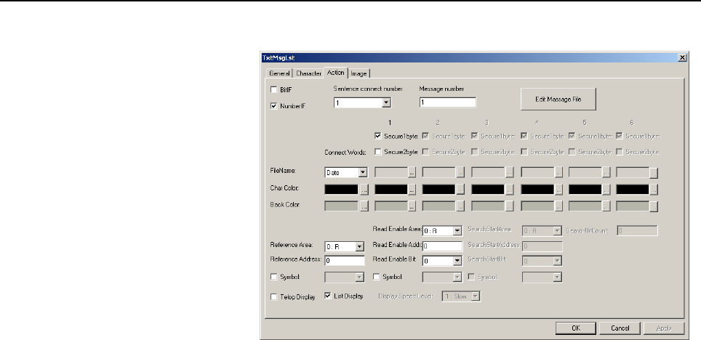Click the first black Char Color swatch

point(342,190)
